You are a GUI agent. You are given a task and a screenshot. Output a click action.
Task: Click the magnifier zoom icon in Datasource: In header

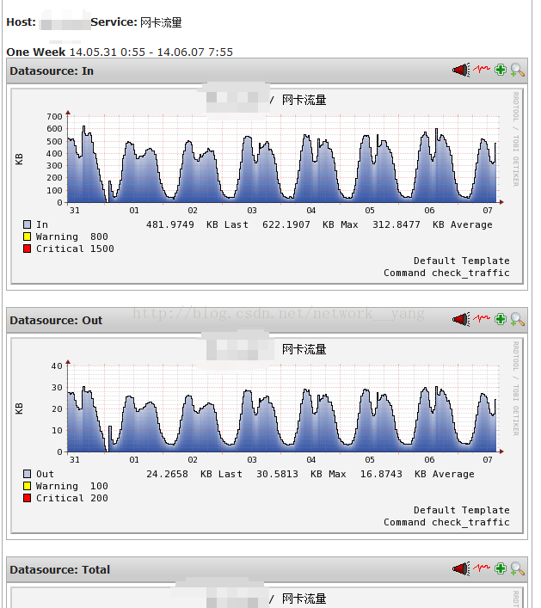point(517,71)
